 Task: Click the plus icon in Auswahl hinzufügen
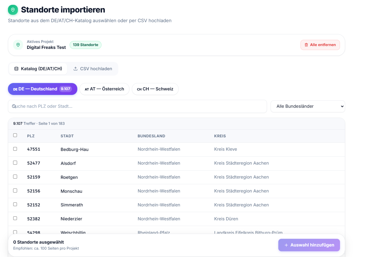point(286,245)
